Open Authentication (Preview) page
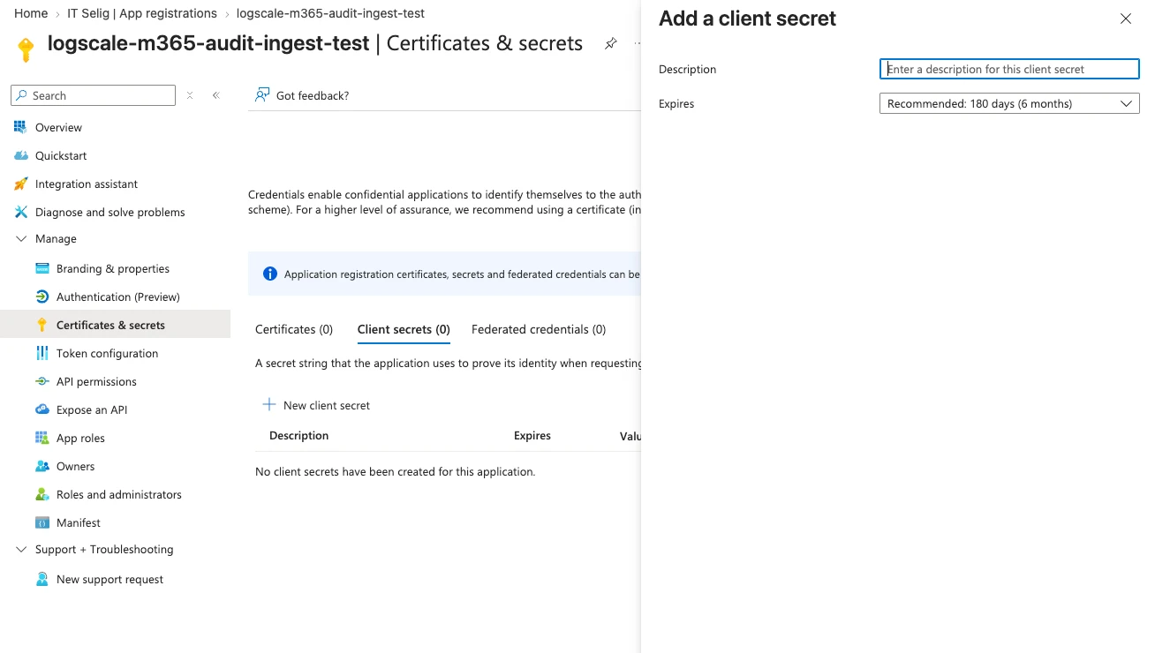 click(118, 296)
